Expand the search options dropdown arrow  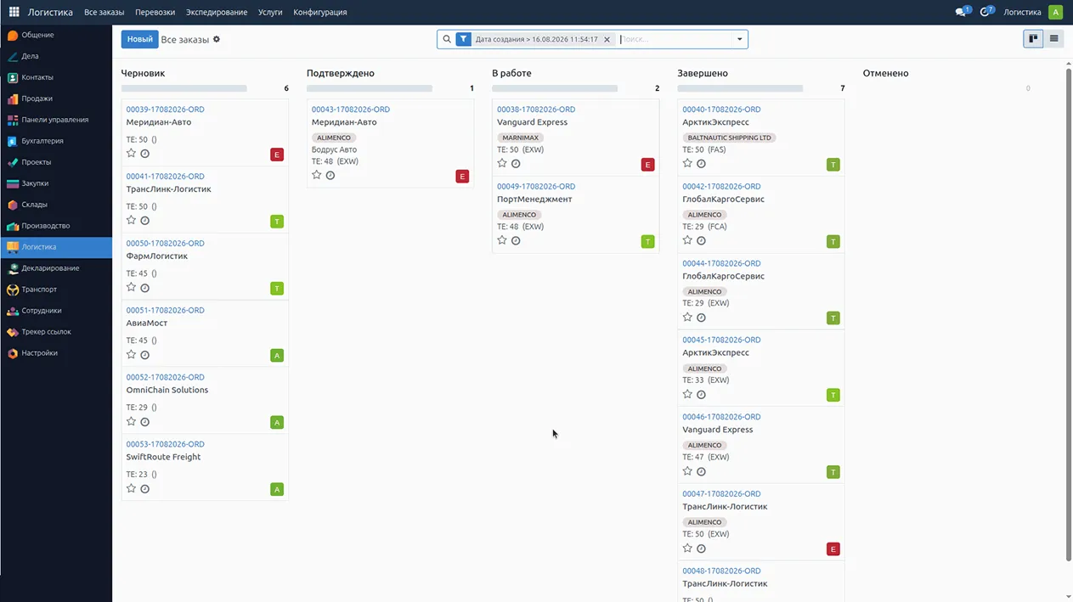[740, 39]
